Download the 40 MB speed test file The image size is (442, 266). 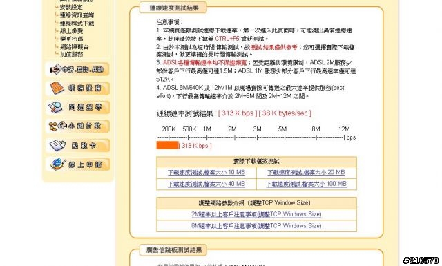click(206, 184)
